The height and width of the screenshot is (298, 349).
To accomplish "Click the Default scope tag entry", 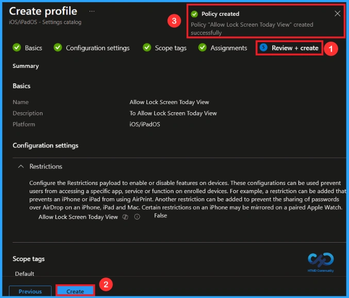I will 24,274.
